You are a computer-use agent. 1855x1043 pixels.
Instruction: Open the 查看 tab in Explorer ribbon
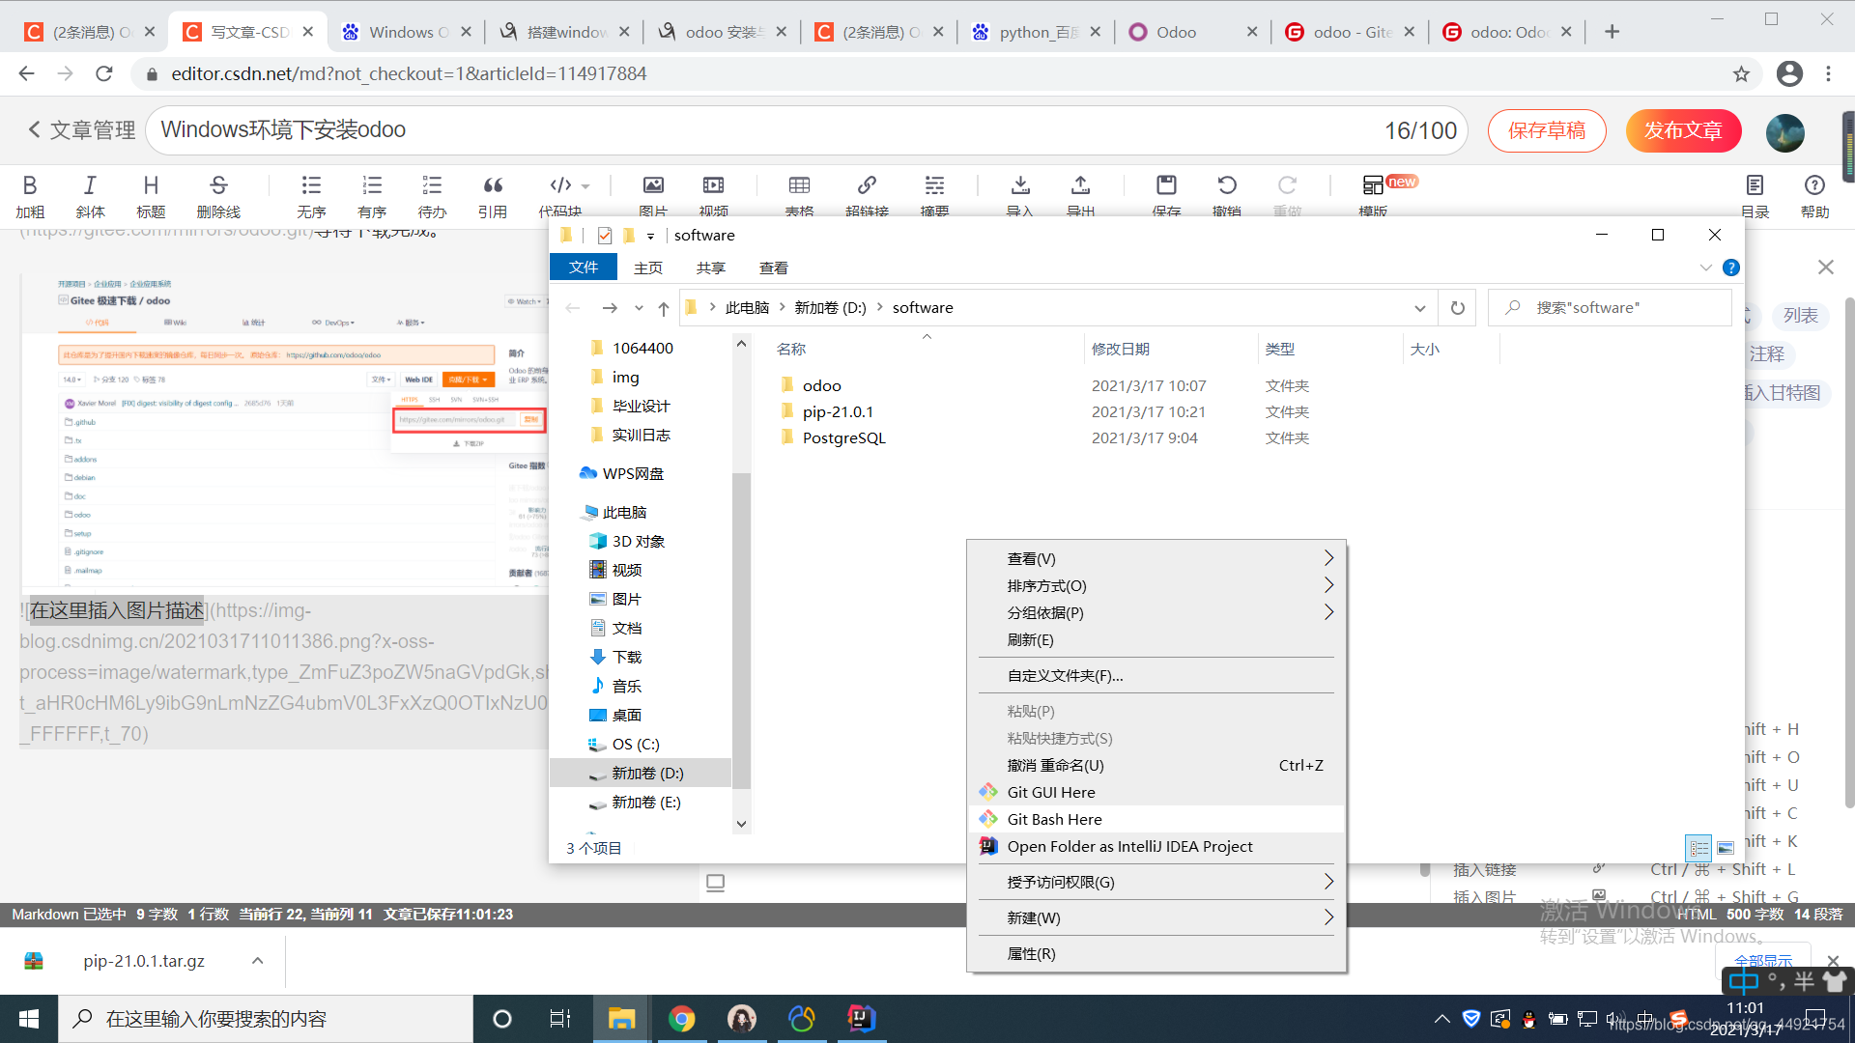coord(774,268)
